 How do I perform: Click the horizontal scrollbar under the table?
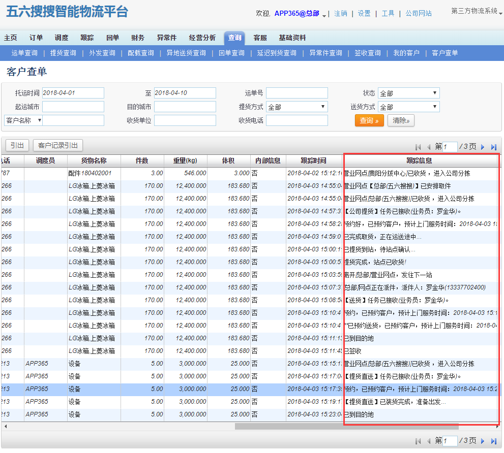point(346,427)
